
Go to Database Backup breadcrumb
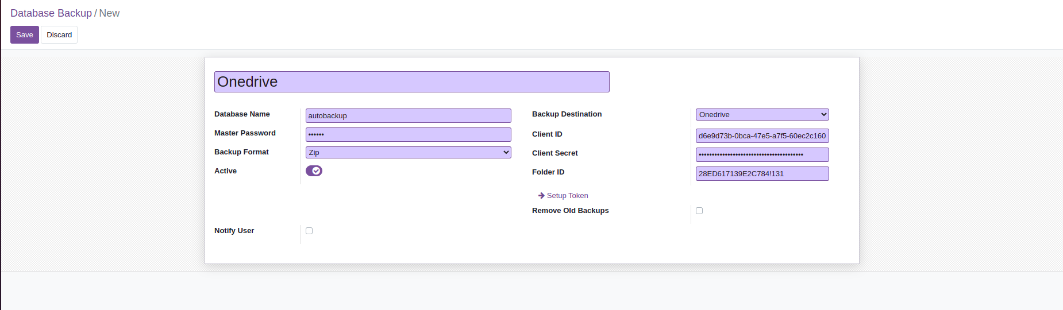[x=51, y=13]
